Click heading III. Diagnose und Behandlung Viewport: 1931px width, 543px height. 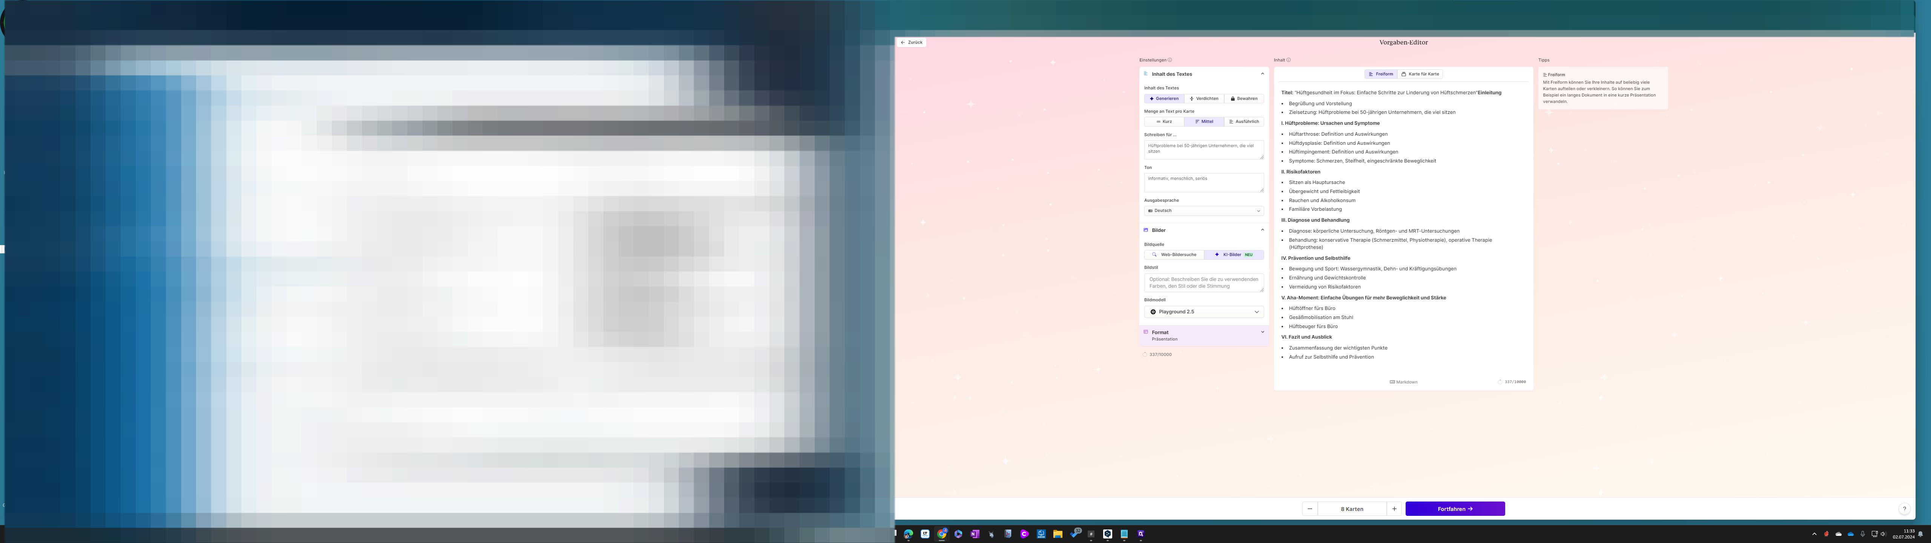pos(1315,220)
